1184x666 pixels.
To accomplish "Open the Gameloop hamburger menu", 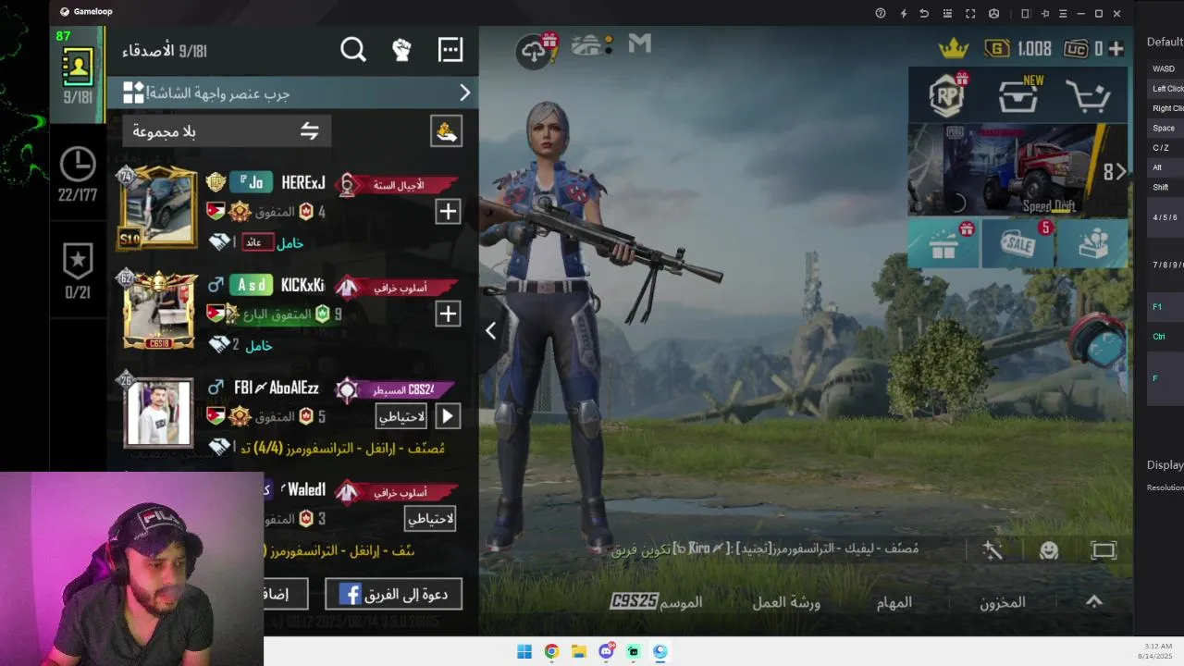I will [1063, 13].
